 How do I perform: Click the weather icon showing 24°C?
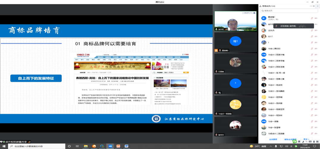(251, 146)
